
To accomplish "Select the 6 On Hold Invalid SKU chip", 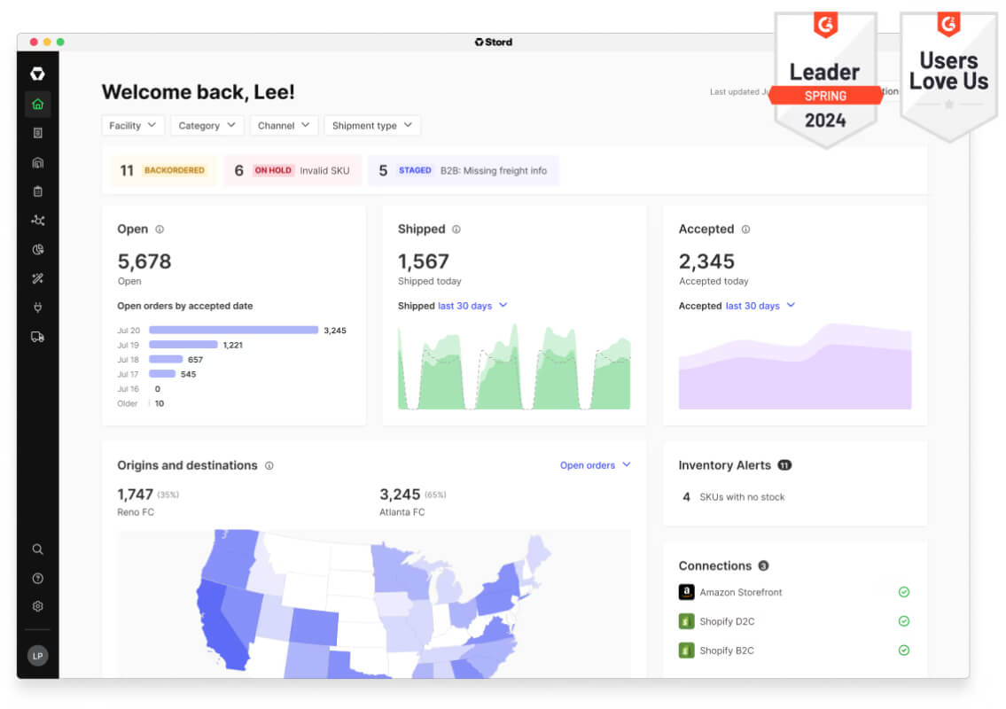I will [x=292, y=171].
